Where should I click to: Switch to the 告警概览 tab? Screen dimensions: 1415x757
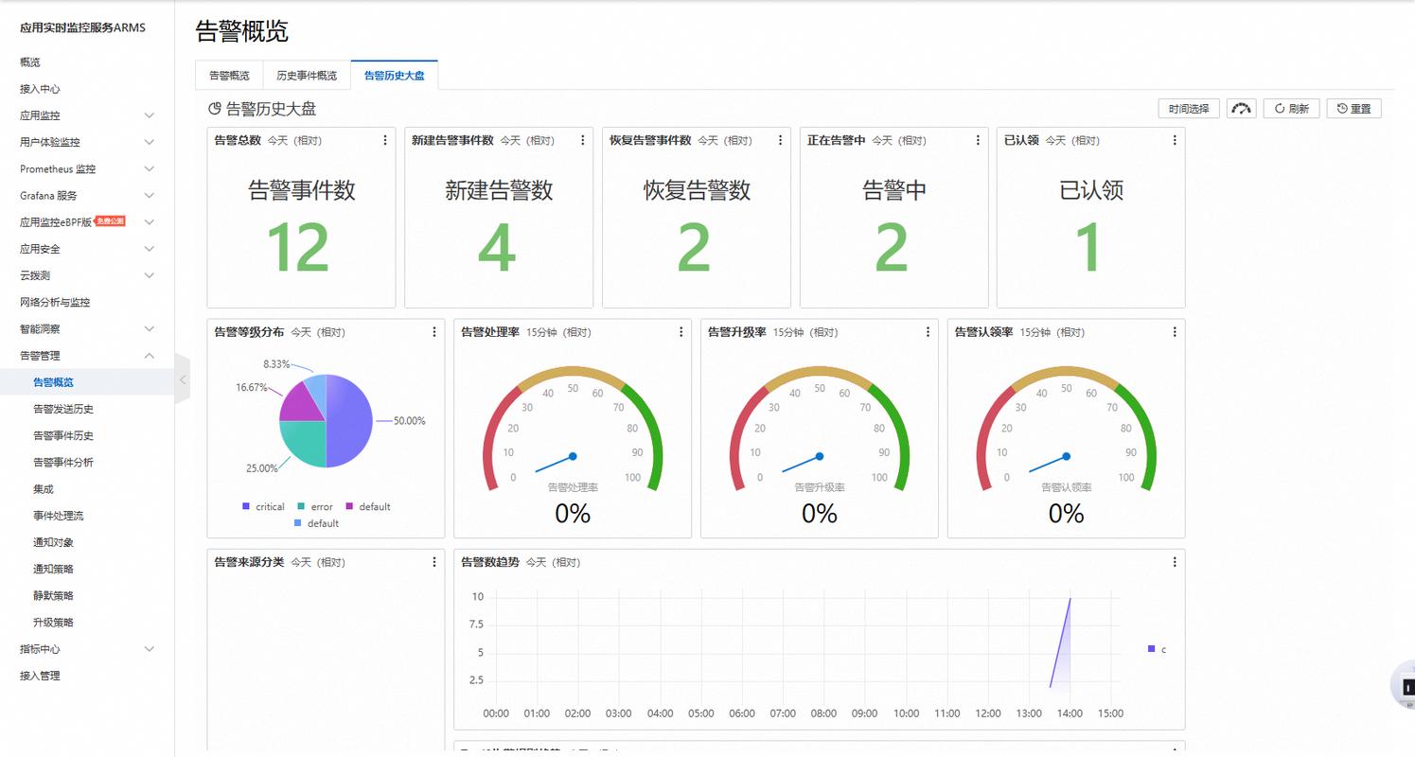click(x=229, y=76)
